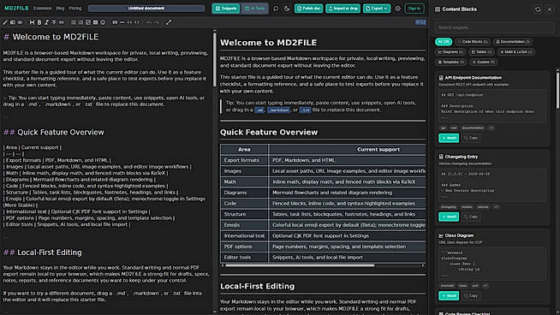Refresh the Content Blocks panel
Screen dimensions: 560x315
pos(538,9)
